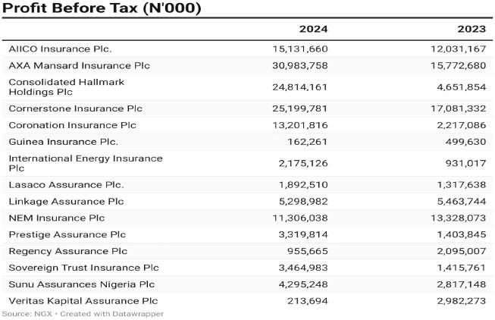Select Coronation Insurance Plc row label
This screenshot has width=495, height=320.
pos(72,125)
